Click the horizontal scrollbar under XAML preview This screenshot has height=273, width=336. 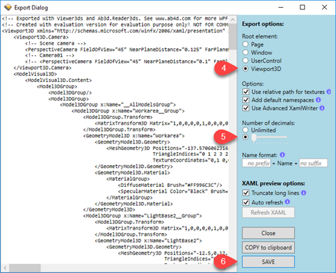click(112, 267)
